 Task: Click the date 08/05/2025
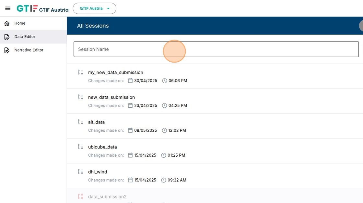coord(146,130)
